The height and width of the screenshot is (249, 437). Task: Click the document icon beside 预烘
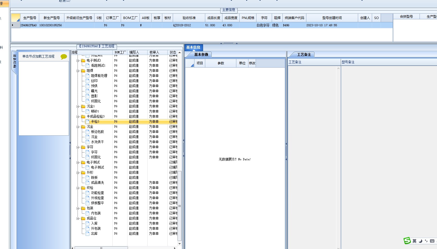pos(87,86)
